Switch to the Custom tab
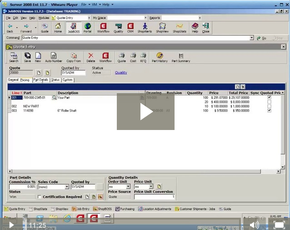Image resolution: width=290 pixels, height=230 pixels. 67,80
